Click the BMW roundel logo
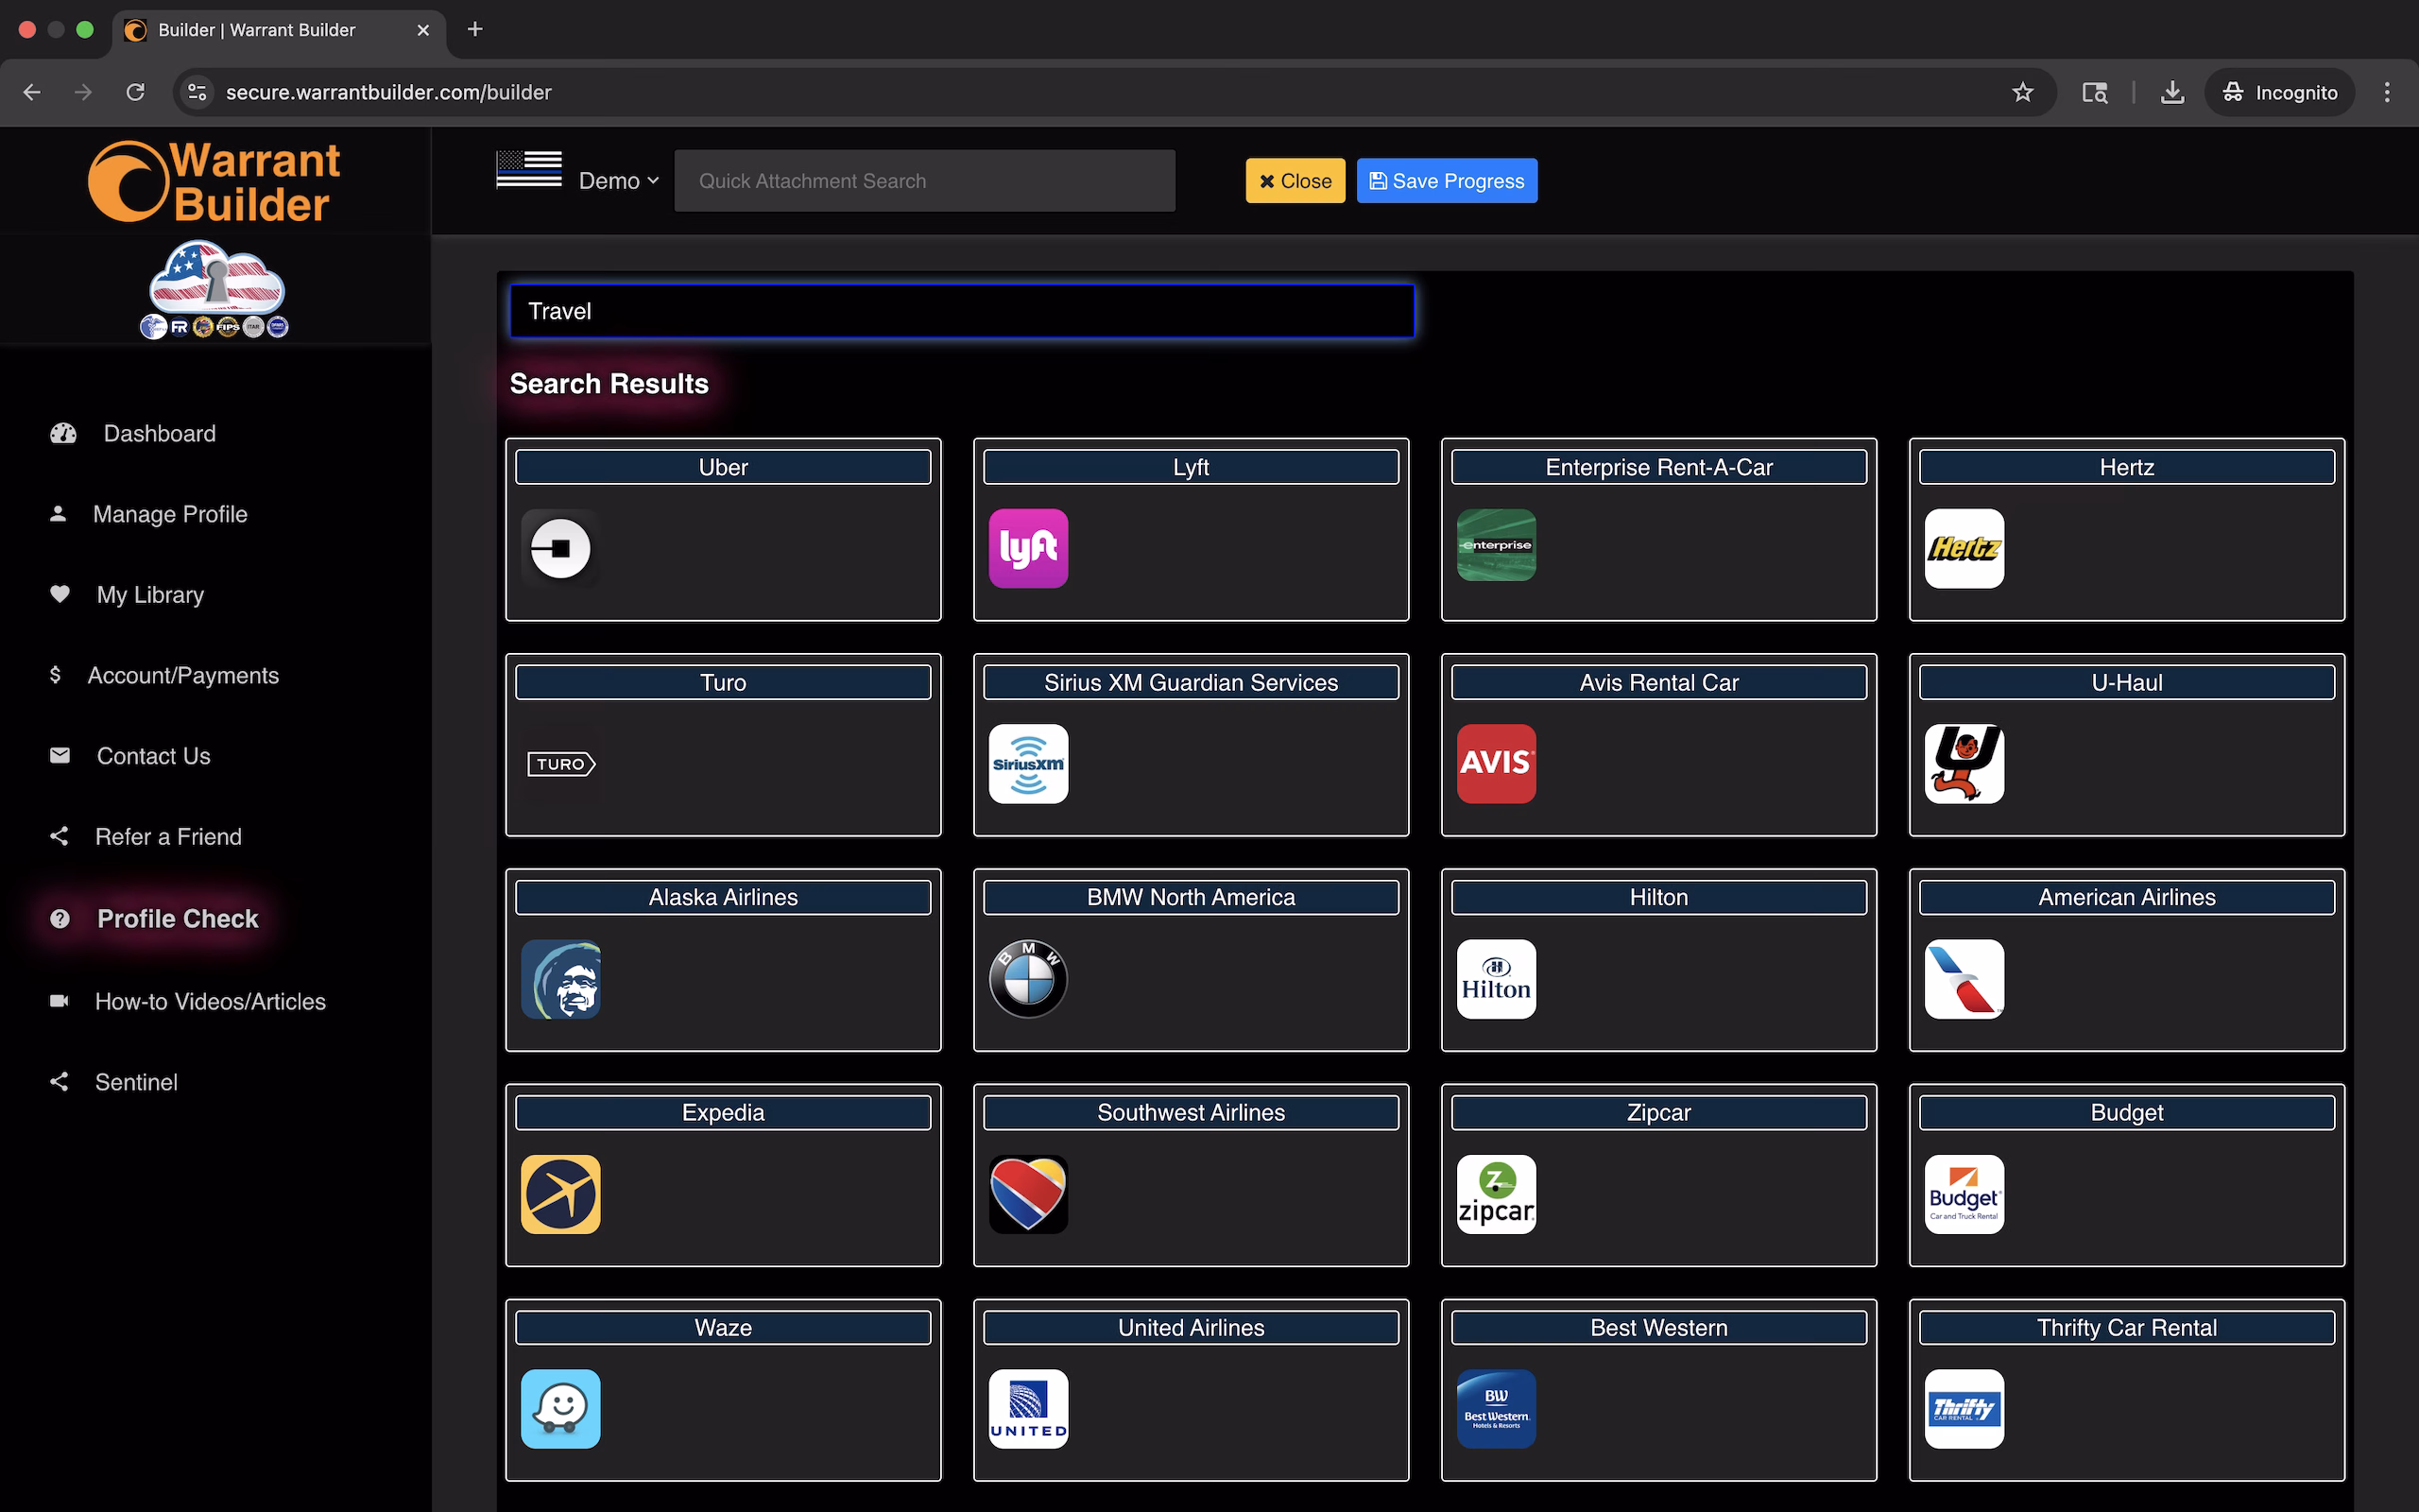2419x1512 pixels. point(1027,978)
